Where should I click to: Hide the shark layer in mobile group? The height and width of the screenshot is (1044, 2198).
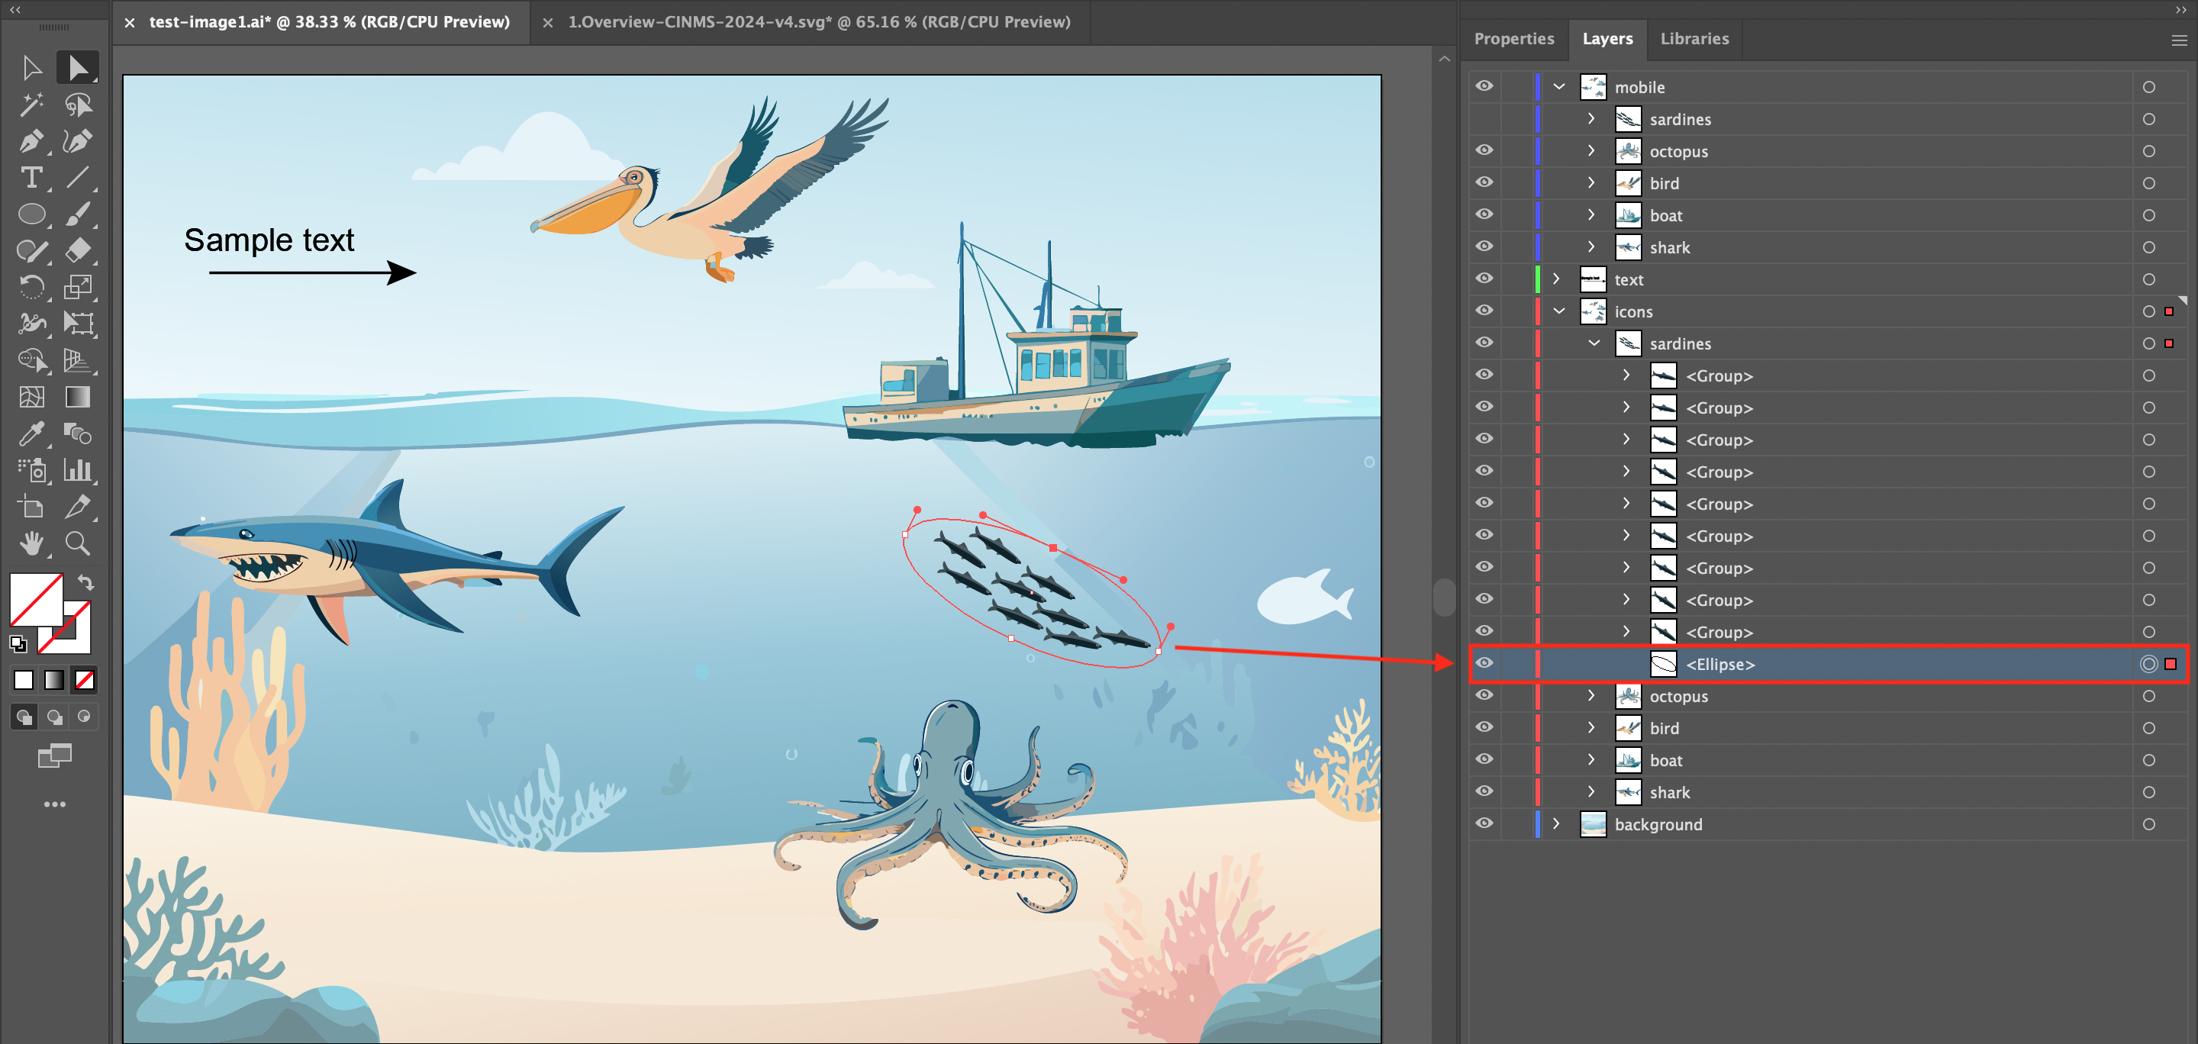[1484, 246]
